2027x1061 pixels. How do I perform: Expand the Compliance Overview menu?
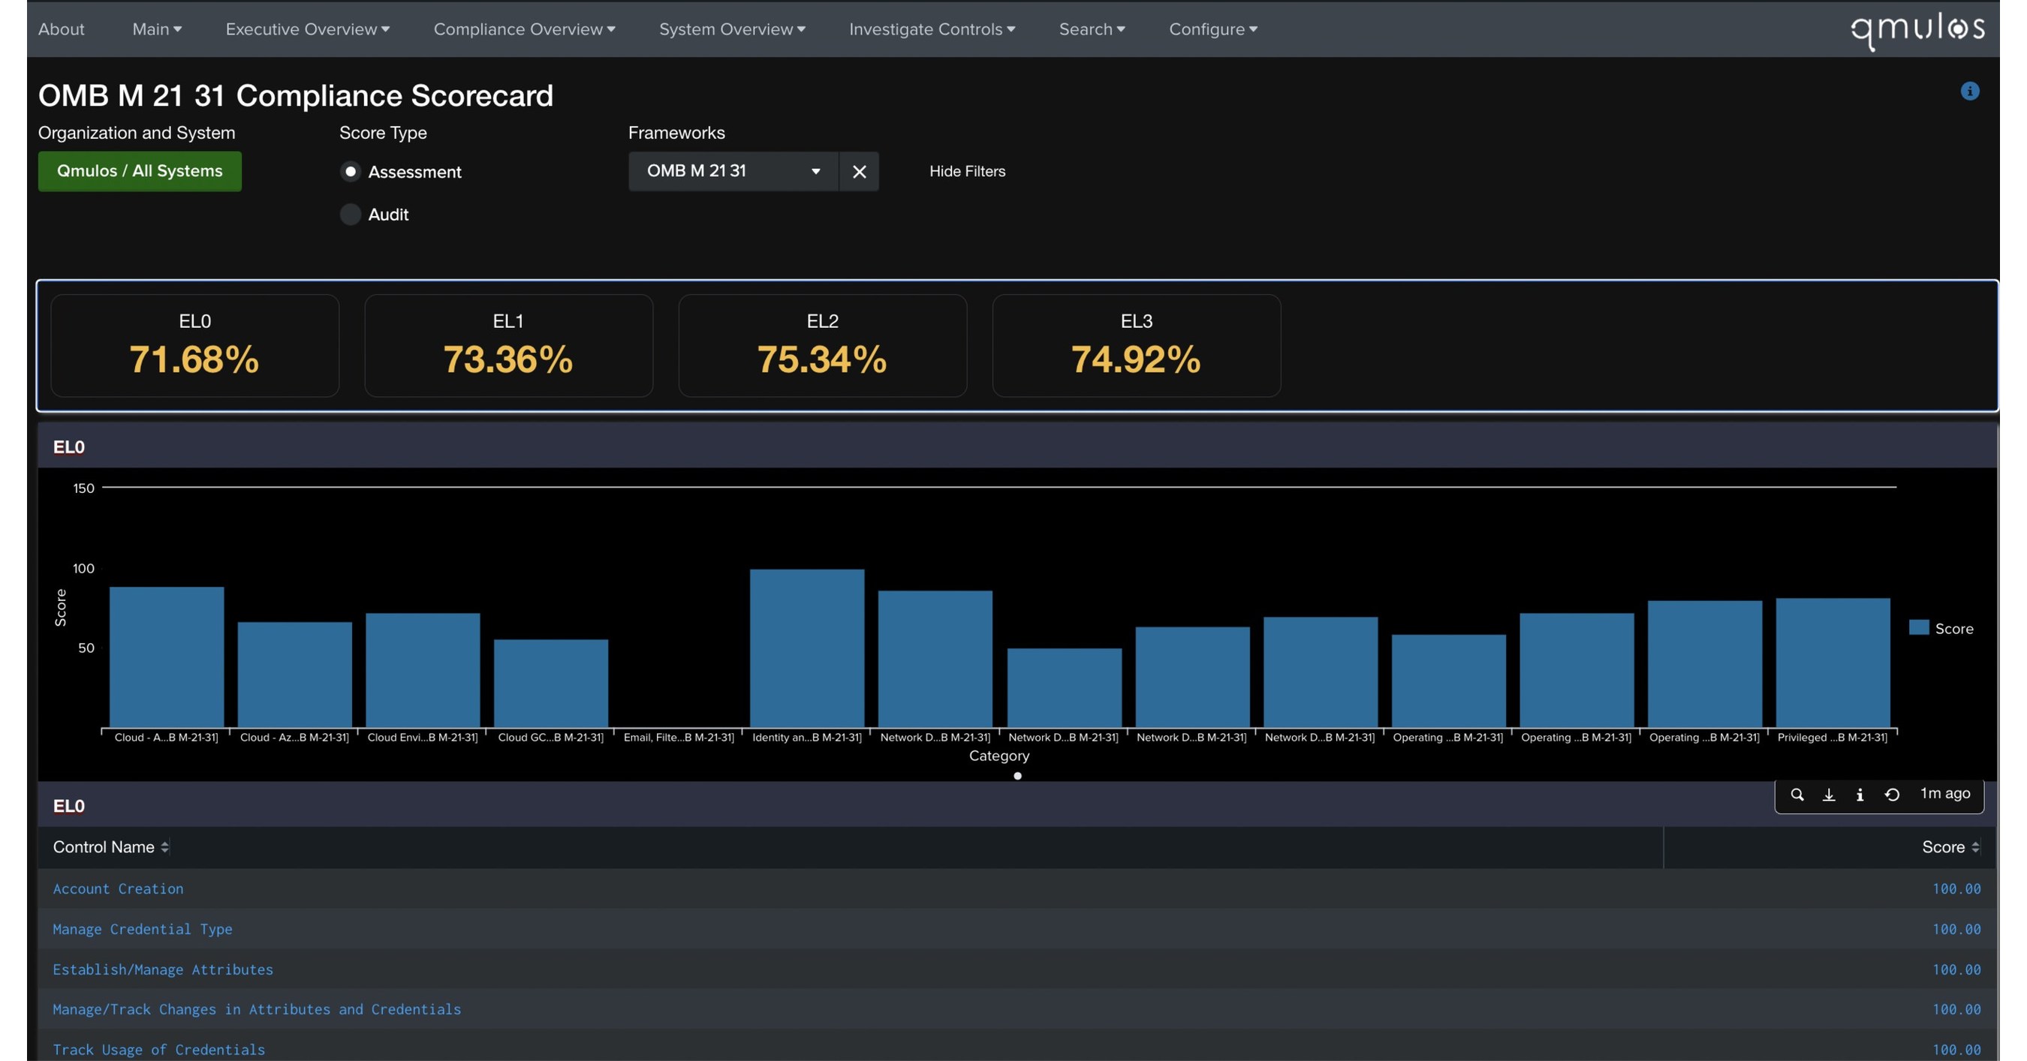point(524,29)
